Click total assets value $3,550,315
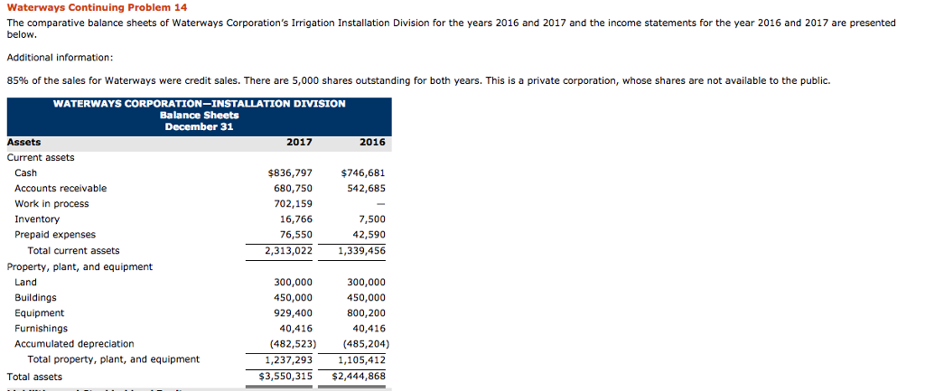Screen dimensions: 925x391 [x=286, y=375]
